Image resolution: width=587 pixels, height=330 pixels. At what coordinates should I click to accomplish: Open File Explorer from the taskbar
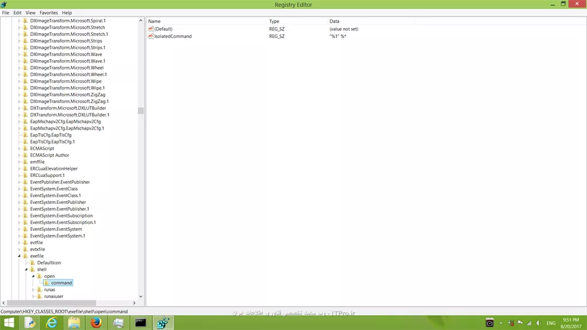(x=74, y=323)
